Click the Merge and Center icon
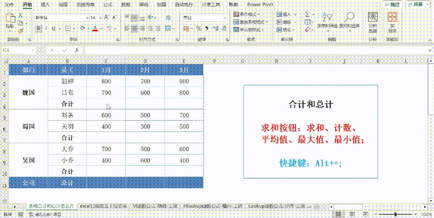This screenshot has width=434, height=218. [168, 28]
